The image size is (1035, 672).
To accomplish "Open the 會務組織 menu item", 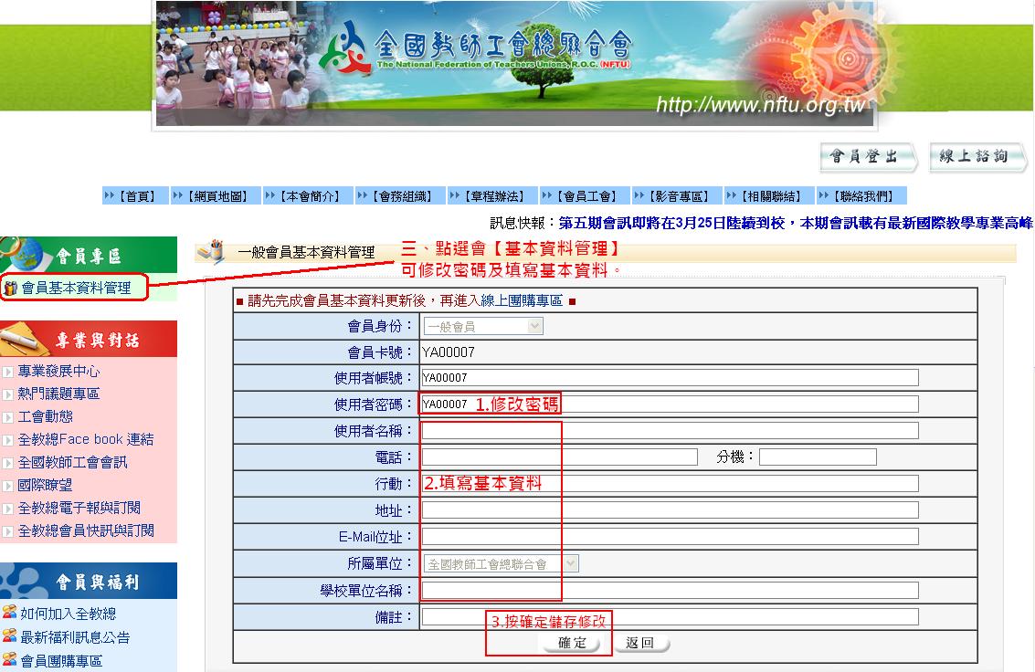I will click(401, 196).
